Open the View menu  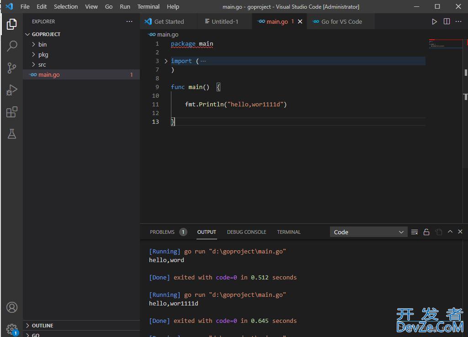coord(91,6)
